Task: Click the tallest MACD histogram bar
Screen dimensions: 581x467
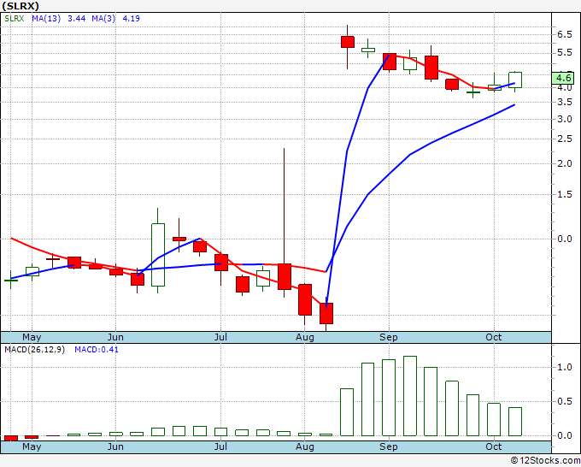Action: pos(410,396)
